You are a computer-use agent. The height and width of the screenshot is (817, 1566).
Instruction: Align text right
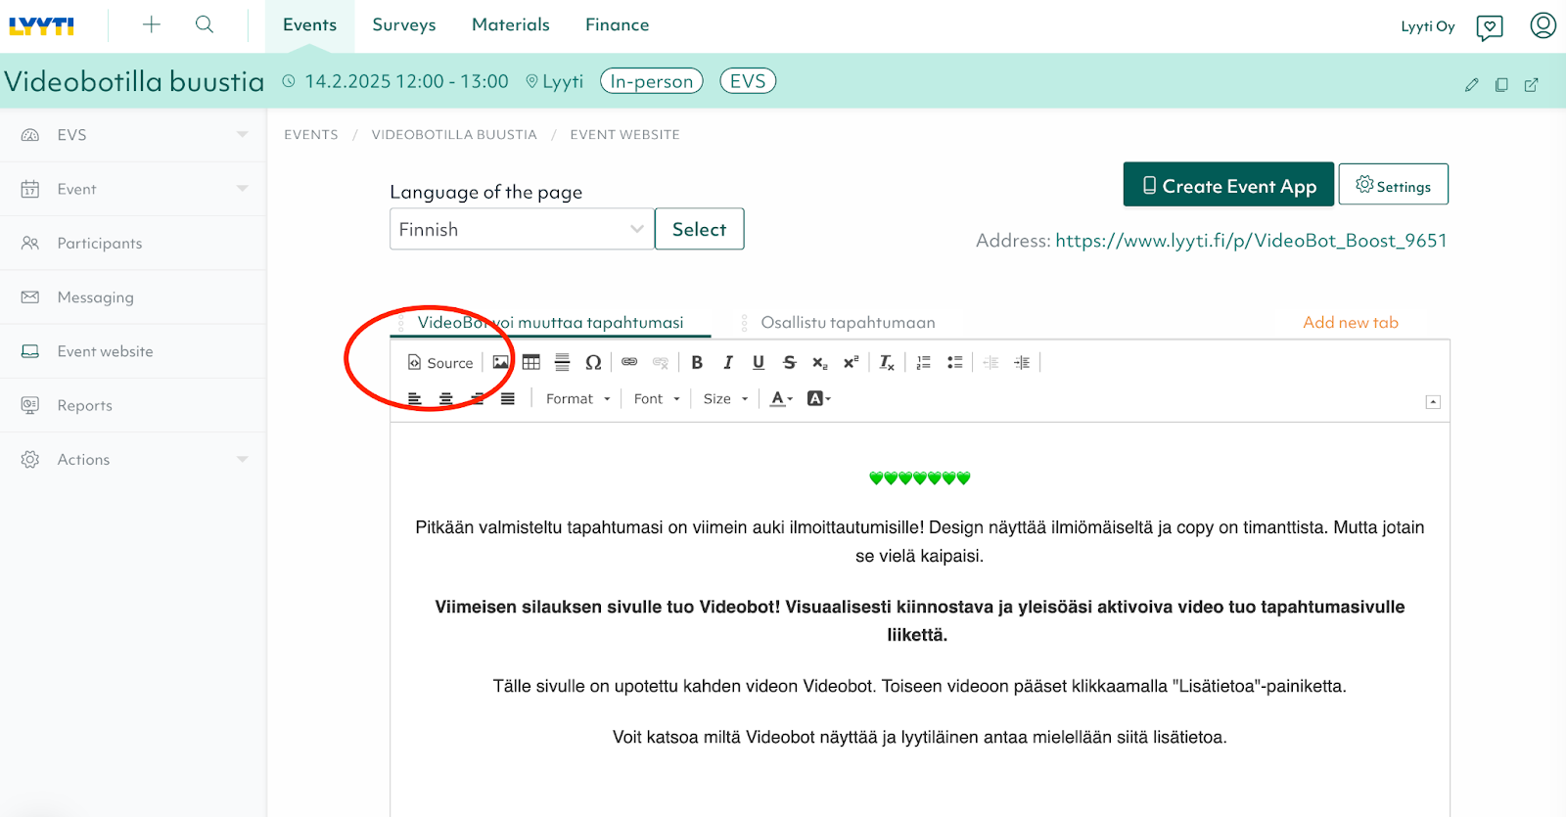(x=478, y=398)
